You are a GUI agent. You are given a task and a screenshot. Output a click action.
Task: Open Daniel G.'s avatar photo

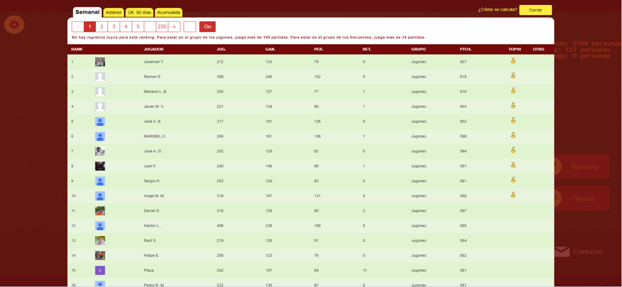click(100, 211)
